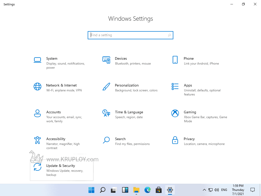Show hidden tray icons chevron
This screenshot has height=196, width=261.
[204, 190]
